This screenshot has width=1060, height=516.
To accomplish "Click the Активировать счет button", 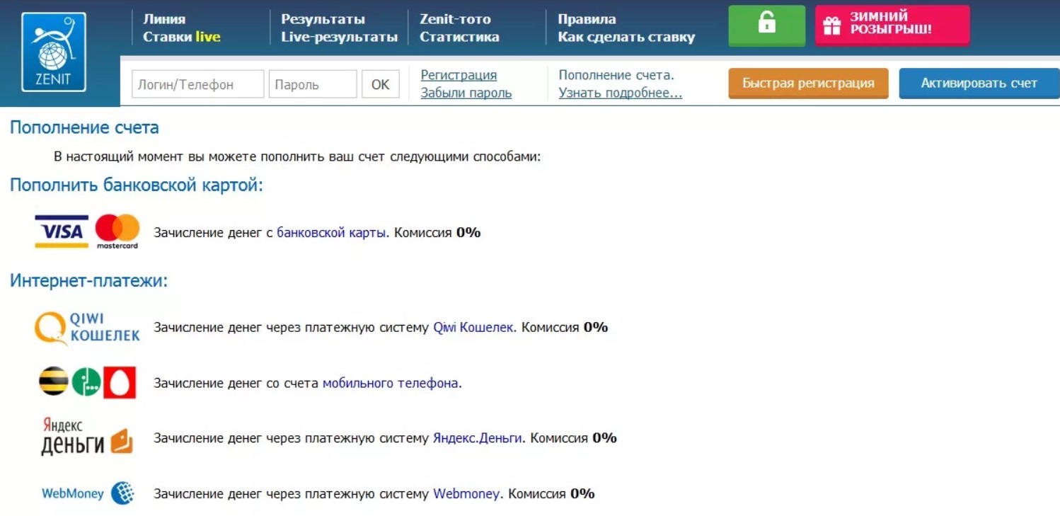I will click(x=979, y=84).
